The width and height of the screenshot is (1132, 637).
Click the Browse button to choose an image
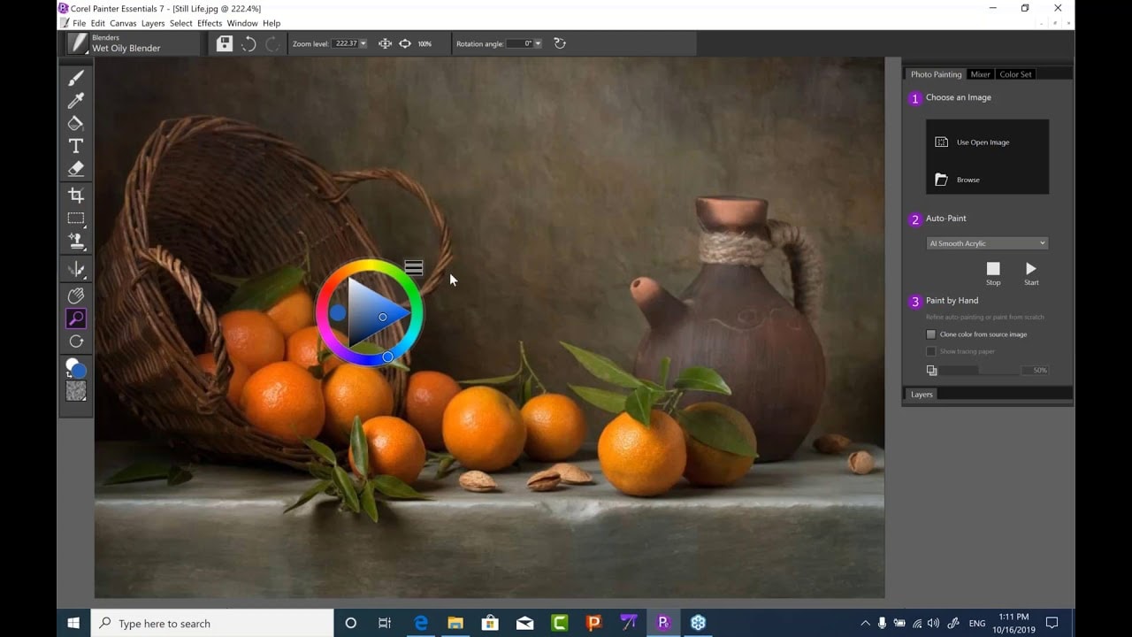969,179
